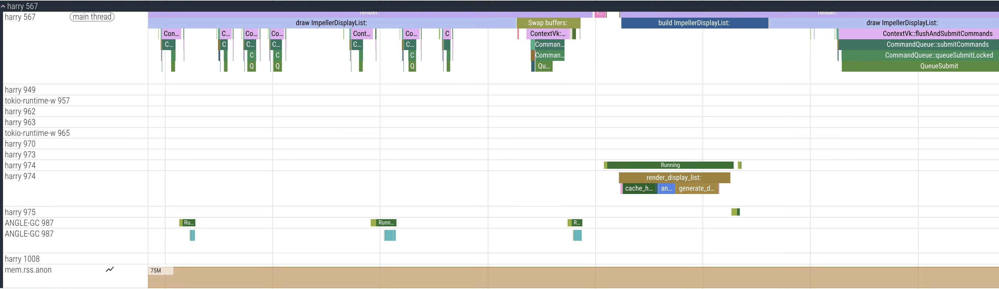The height and width of the screenshot is (289, 999).
Task: Open the mem.rss.anon counter chart icon
Action: 110,269
